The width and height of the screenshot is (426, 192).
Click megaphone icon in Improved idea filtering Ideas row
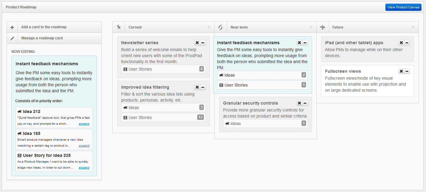pos(125,108)
